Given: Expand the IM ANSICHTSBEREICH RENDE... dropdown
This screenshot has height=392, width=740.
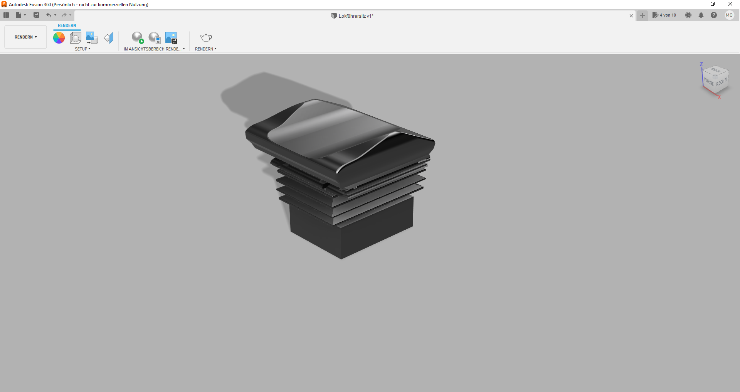Looking at the screenshot, I should (x=155, y=49).
